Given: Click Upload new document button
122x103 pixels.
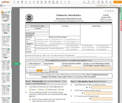Looking at the screenshot, I should (x=102, y=6).
